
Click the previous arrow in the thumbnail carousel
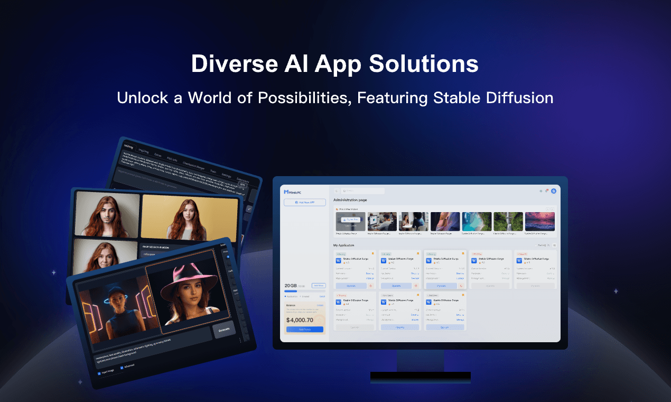coord(548,209)
